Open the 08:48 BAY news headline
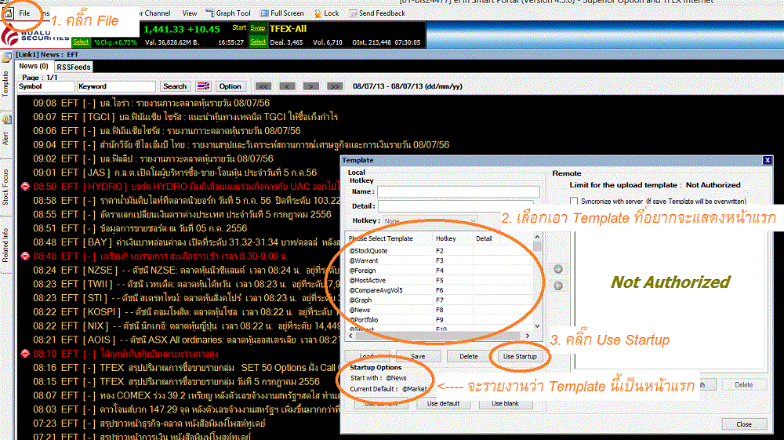 click(x=187, y=242)
